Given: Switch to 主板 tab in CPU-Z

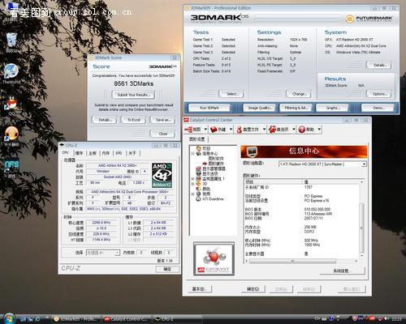Looking at the screenshot, I should (93, 153).
